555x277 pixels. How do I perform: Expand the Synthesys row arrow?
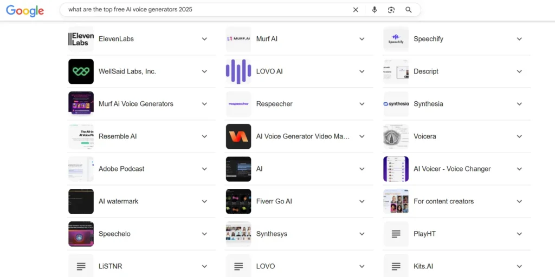pos(362,234)
